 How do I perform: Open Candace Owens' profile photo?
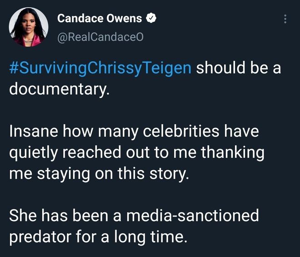28,27
